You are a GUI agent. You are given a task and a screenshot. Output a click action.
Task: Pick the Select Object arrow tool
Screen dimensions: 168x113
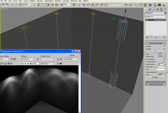[x=35, y=5]
